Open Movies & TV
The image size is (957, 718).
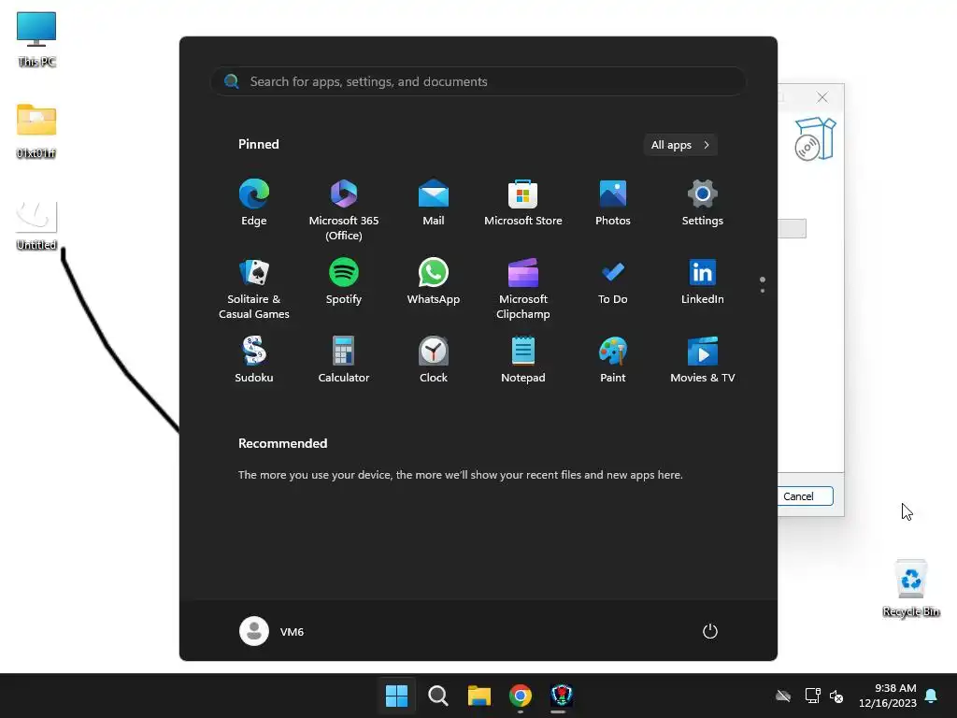coord(703,360)
